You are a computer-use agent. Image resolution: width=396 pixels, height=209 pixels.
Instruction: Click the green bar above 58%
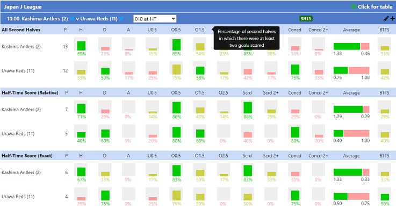(x=200, y=70)
